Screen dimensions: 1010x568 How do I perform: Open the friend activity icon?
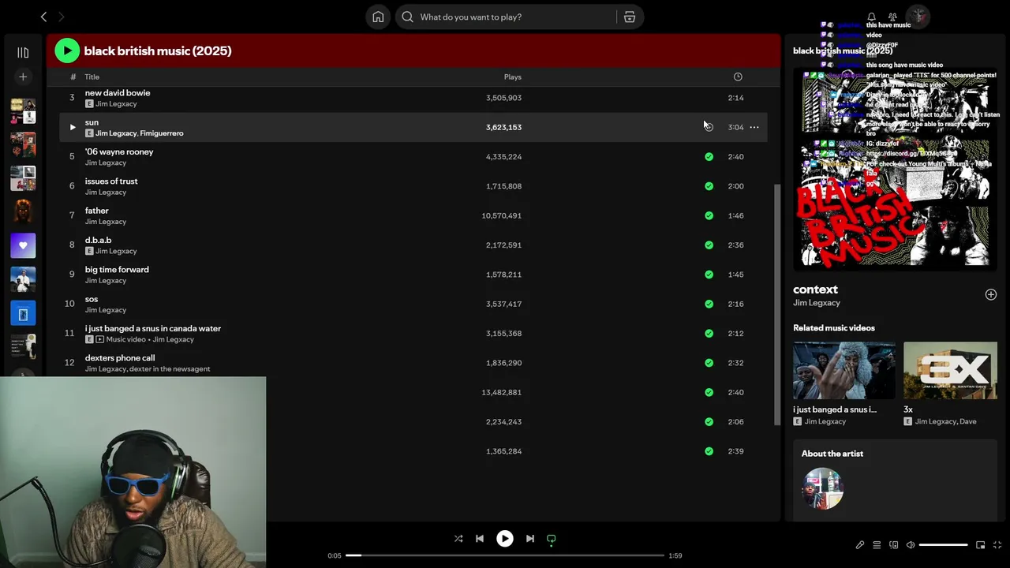(x=892, y=17)
